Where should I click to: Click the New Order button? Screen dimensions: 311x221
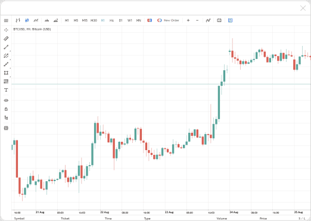168,20
